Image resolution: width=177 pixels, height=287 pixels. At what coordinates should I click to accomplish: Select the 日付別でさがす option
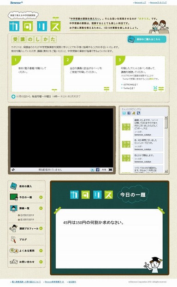tap(26, 215)
